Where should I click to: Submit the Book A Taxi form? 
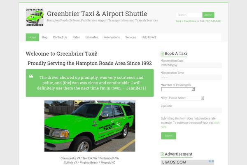pyautogui.click(x=168, y=136)
